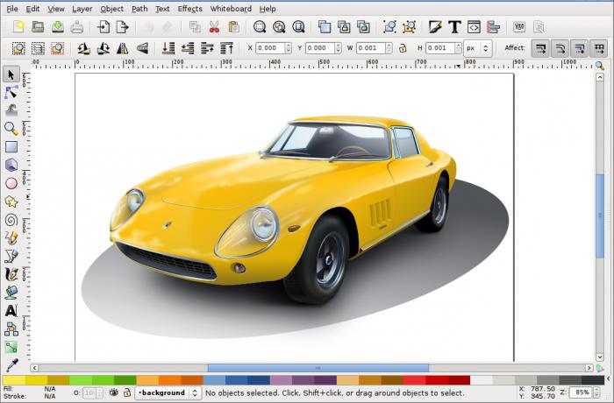Toggle current layer lock icon
The width and height of the screenshot is (614, 403).
pyautogui.click(x=127, y=392)
